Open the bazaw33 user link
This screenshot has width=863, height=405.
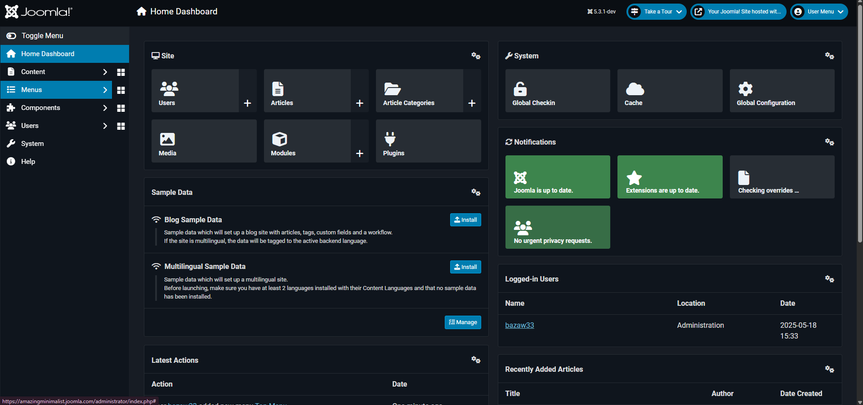[519, 326]
